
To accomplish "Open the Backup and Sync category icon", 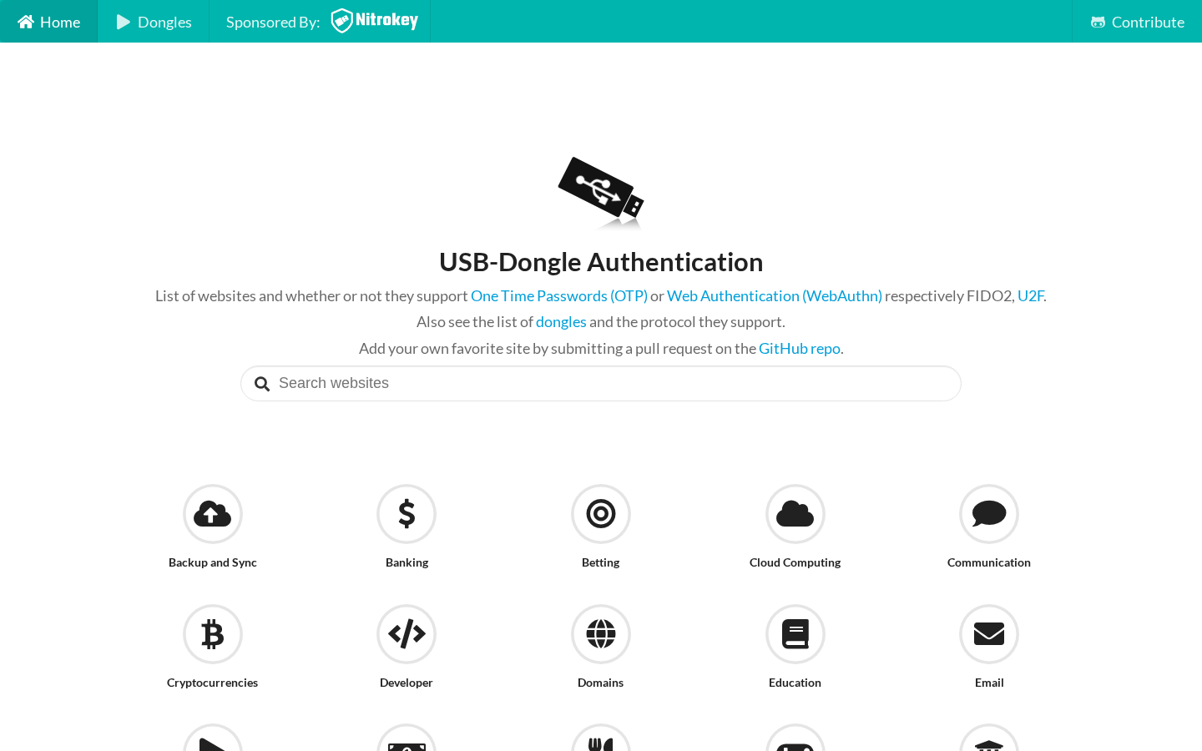I will (213, 514).
